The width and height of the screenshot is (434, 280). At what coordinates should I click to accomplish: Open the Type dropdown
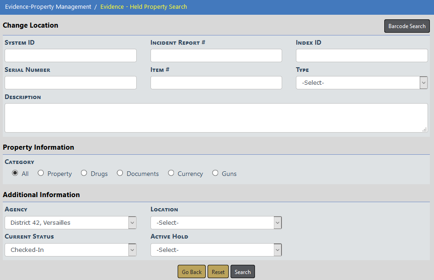[362, 83]
